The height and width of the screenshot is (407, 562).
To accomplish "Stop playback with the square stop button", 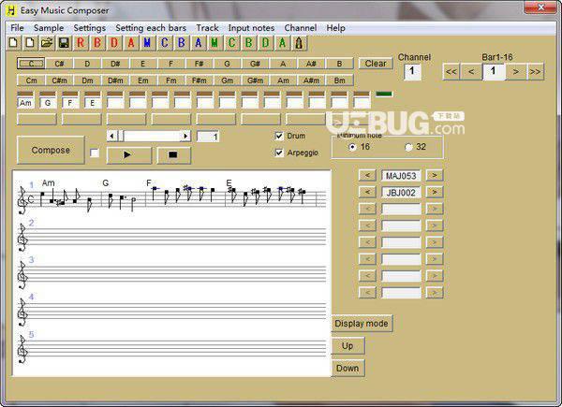I will click(x=173, y=155).
